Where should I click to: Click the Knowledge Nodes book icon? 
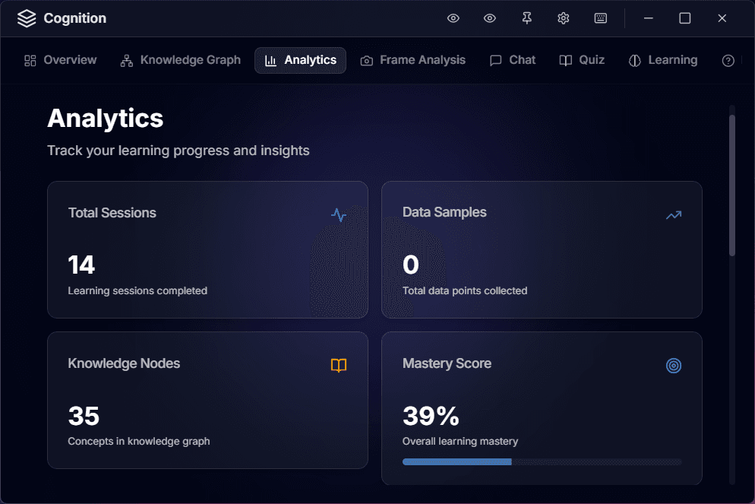(339, 366)
